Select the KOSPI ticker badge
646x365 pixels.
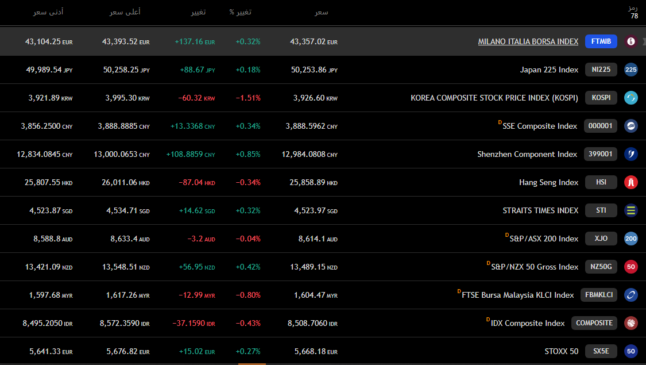click(601, 98)
